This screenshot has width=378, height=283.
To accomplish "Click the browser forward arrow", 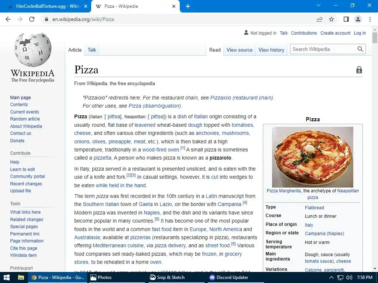I will pyautogui.click(x=20, y=19).
